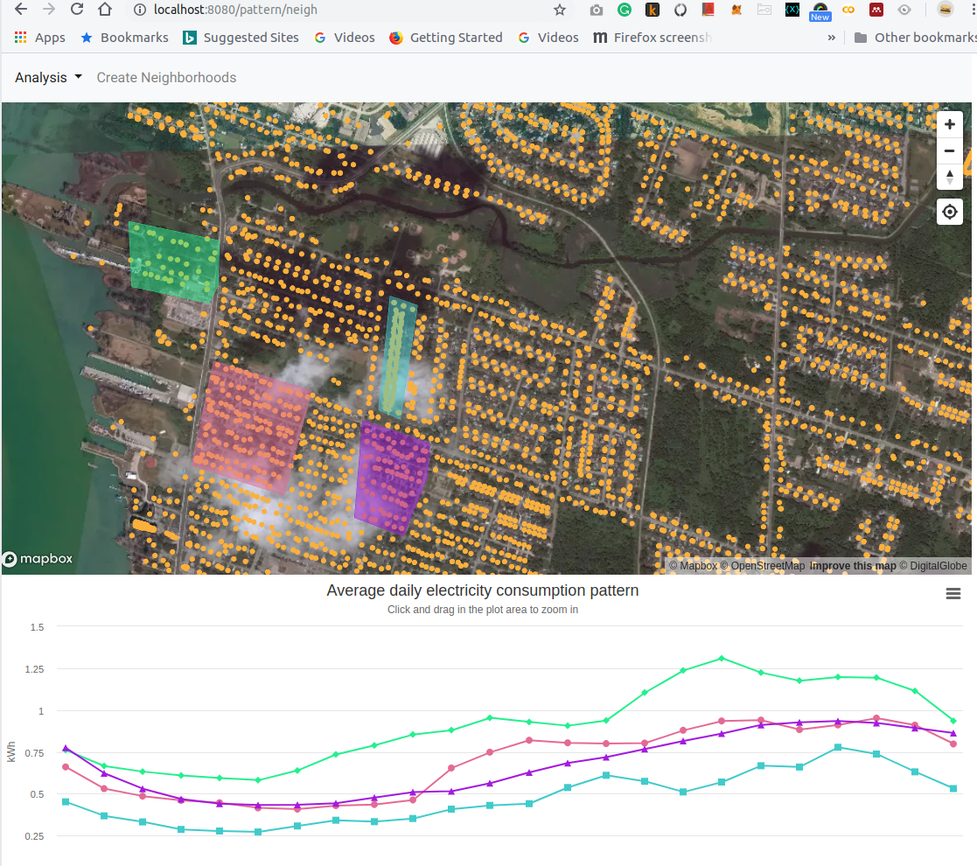Open the Grammarly extension
Viewport: 977px width, 866px height.
(x=625, y=10)
